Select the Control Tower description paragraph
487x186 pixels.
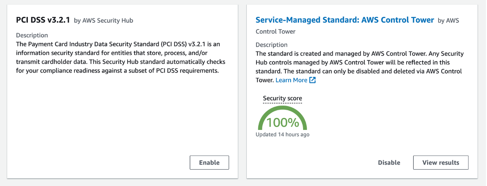coord(360,67)
